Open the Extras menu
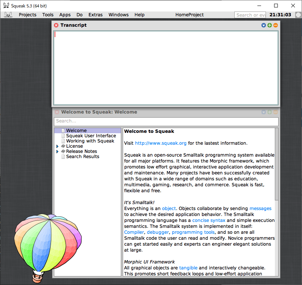Viewport: 302px width, 285px height. [96, 15]
